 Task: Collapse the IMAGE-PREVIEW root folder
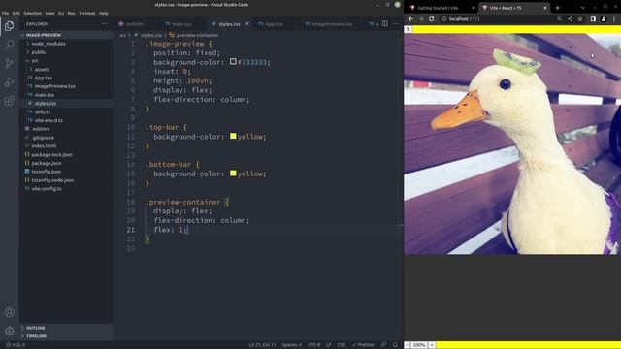coord(66,35)
